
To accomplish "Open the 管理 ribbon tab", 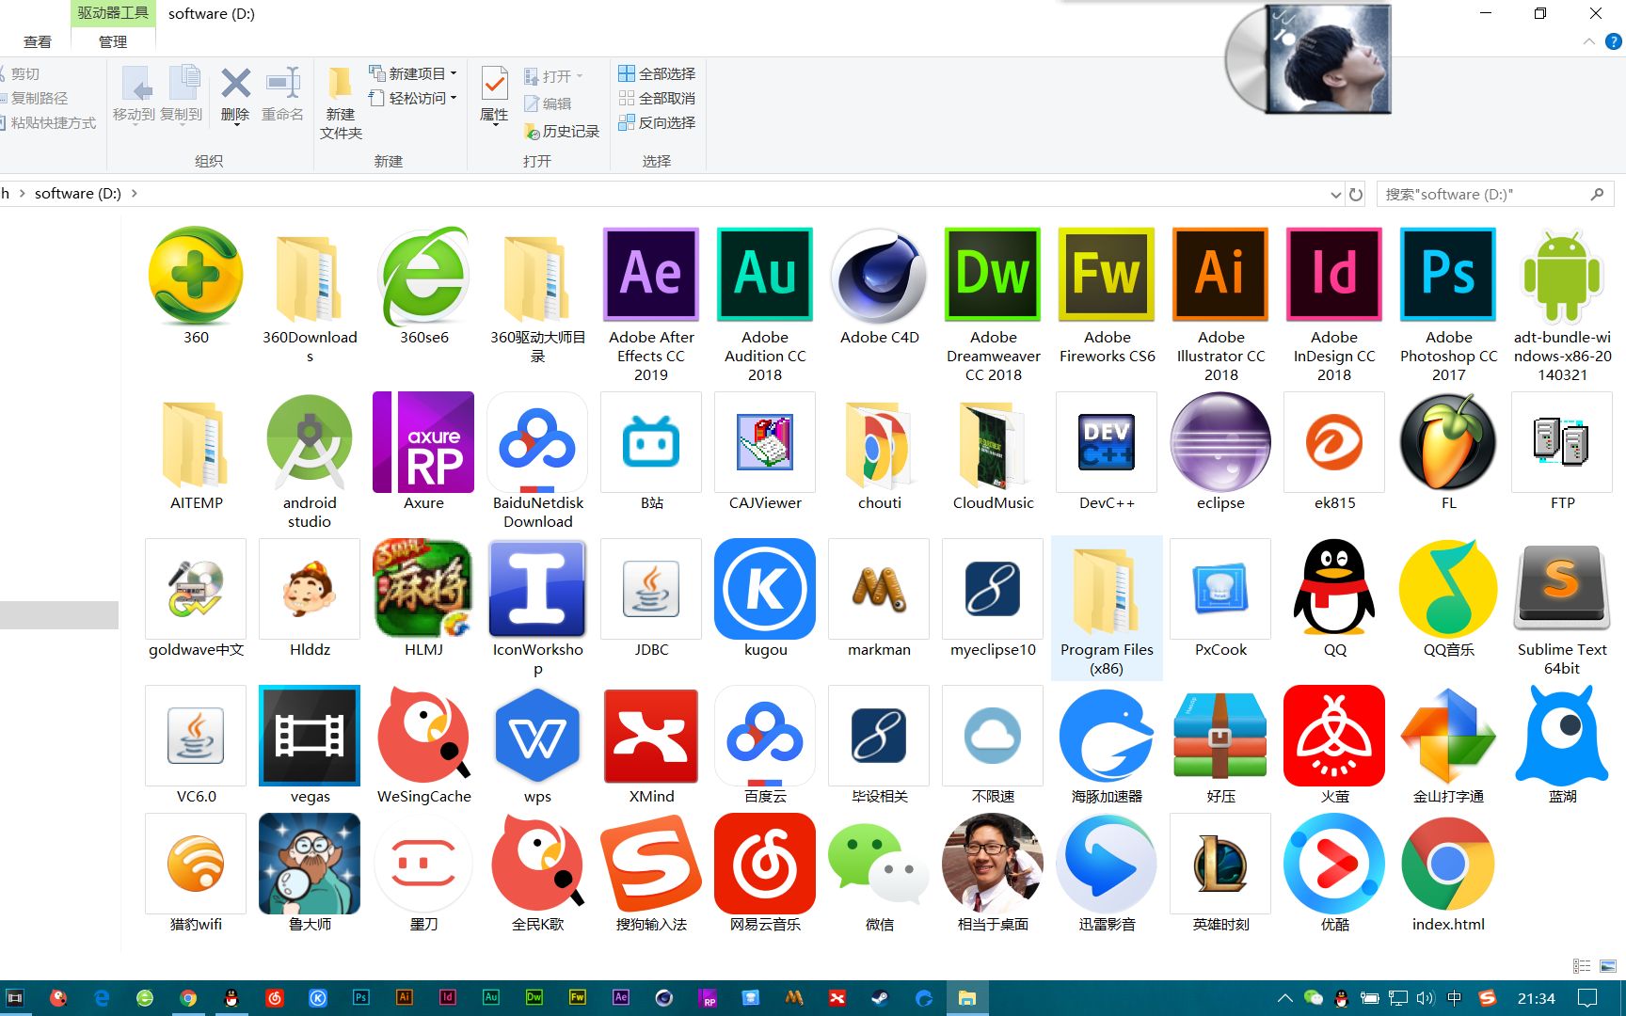I will [113, 41].
